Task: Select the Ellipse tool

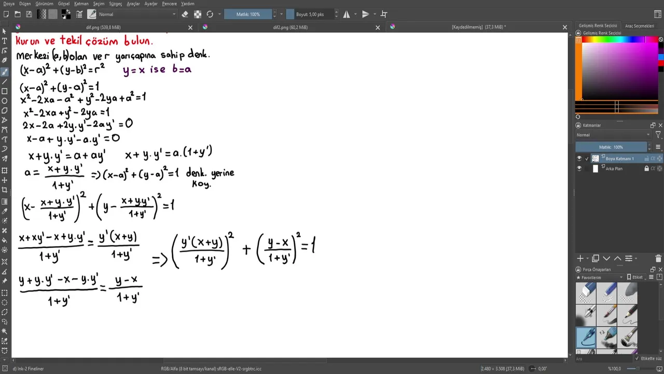Action: pos(5,101)
